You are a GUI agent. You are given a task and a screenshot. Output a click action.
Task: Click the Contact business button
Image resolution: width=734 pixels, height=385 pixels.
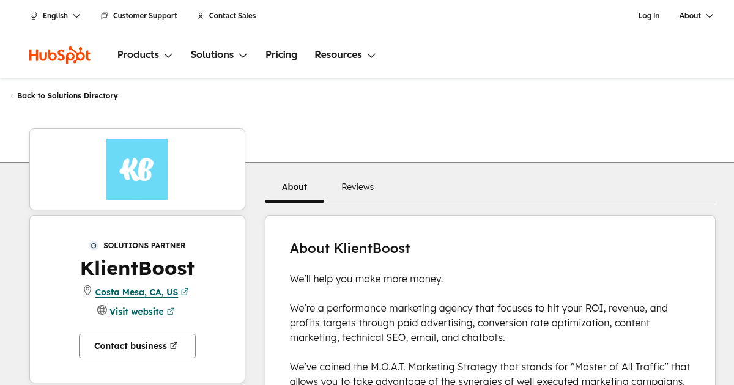point(137,346)
